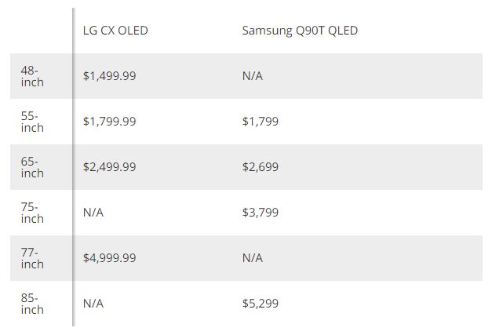The width and height of the screenshot is (492, 335).
Task: Click the $1,799.99 LG price cell
Action: point(109,122)
